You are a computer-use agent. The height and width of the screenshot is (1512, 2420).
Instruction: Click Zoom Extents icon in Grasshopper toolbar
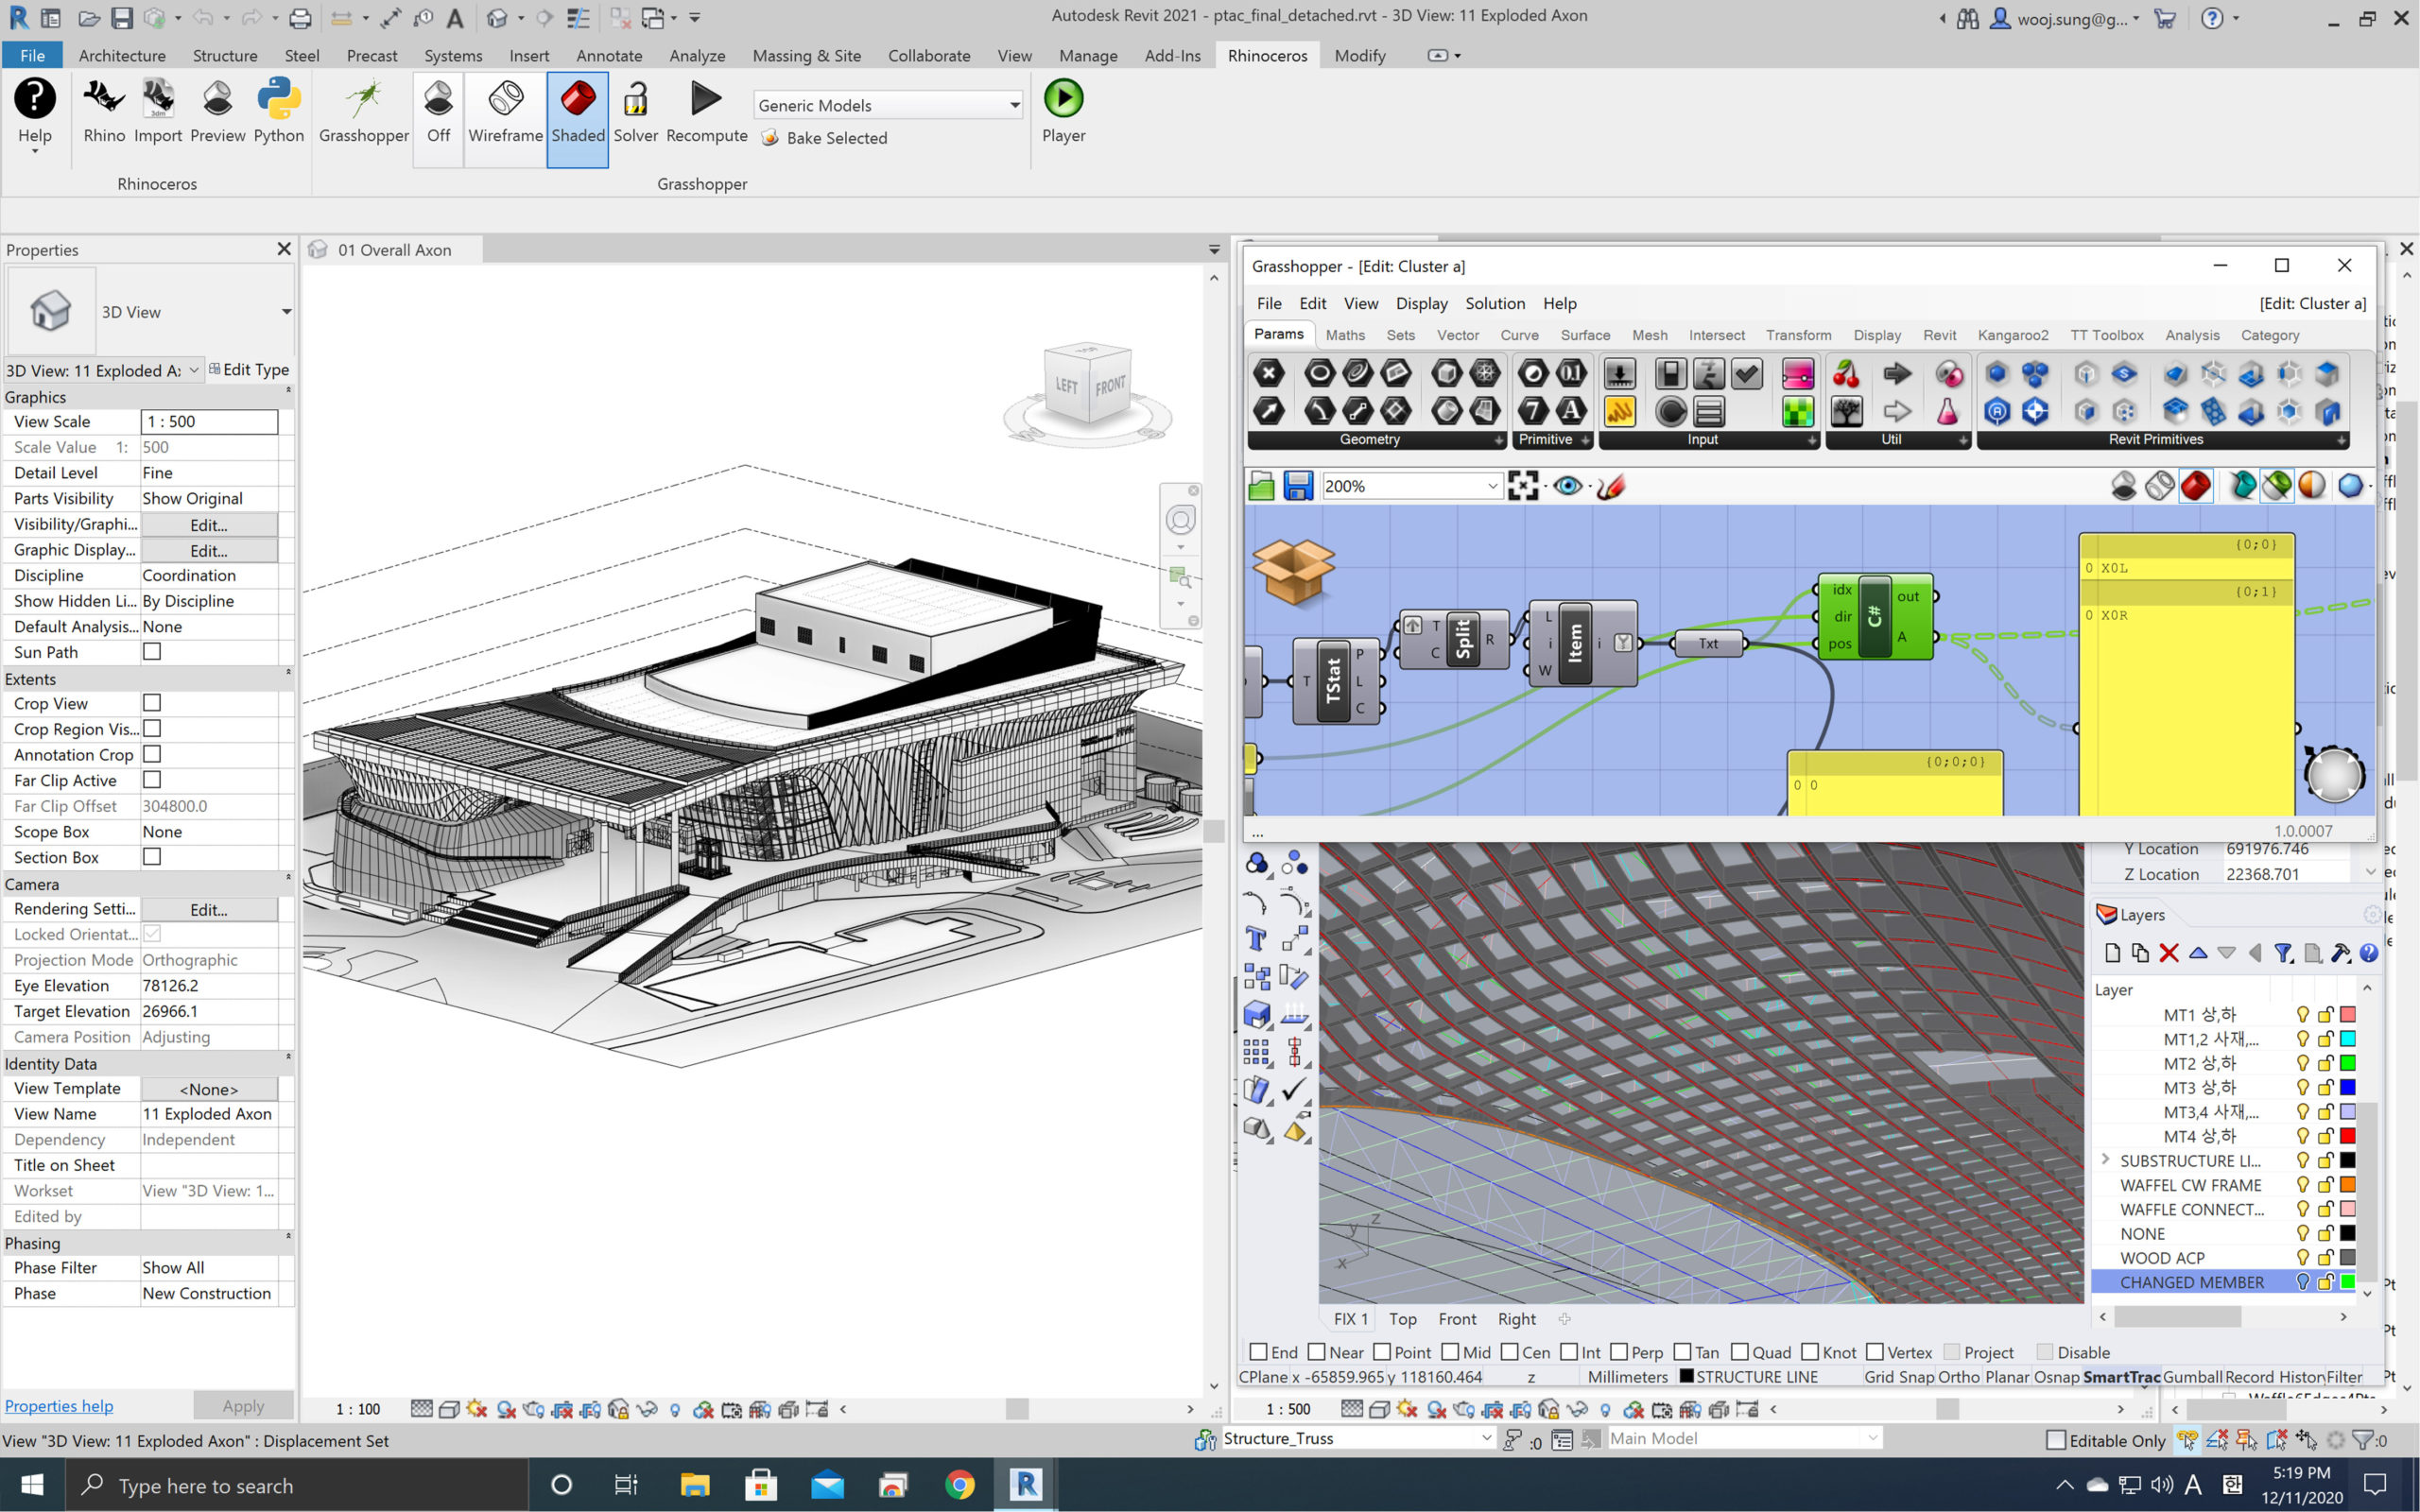pos(1523,486)
